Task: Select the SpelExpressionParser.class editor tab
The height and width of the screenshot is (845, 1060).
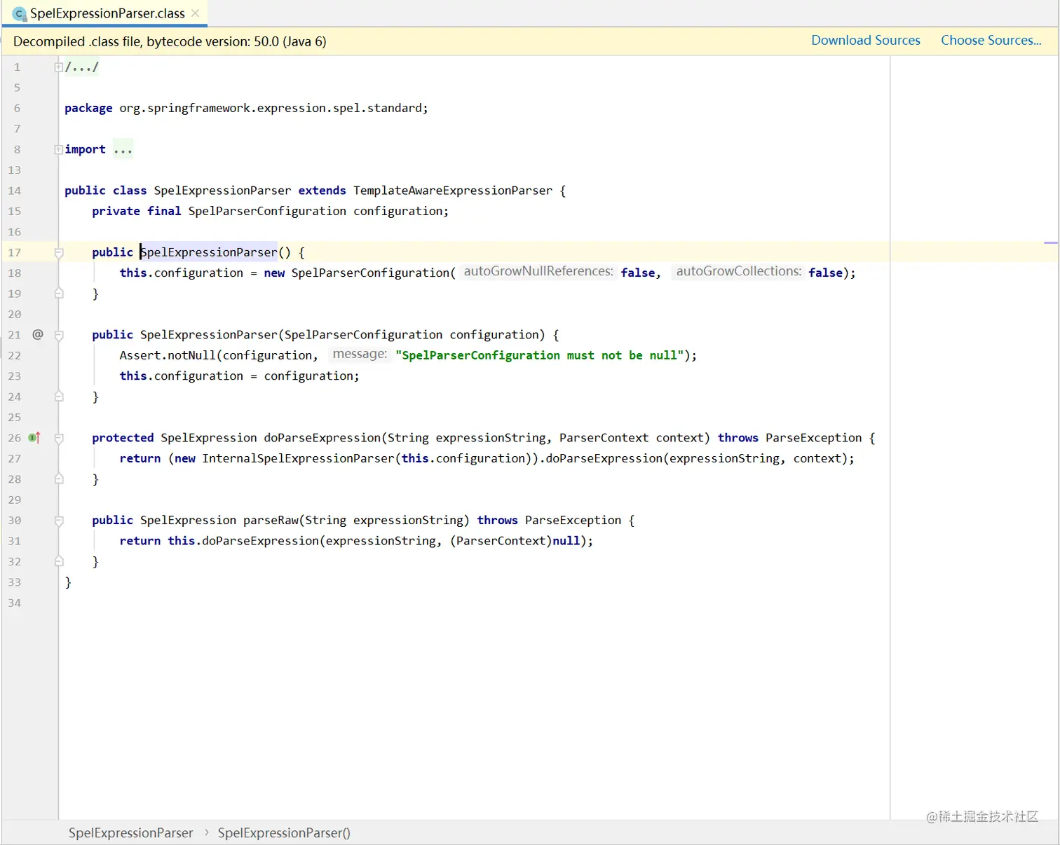Action: [x=105, y=13]
